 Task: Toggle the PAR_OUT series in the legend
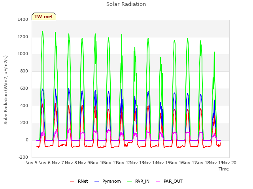[169, 181]
